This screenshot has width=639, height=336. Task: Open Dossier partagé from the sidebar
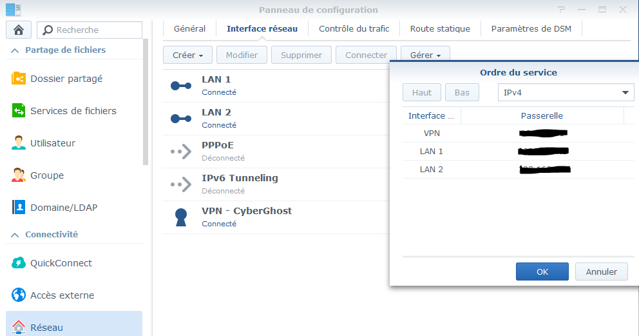(66, 79)
